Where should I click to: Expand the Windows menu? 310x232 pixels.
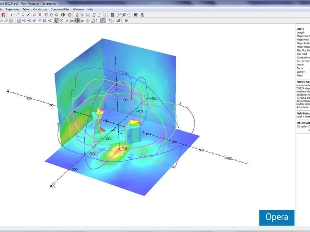tap(78, 10)
